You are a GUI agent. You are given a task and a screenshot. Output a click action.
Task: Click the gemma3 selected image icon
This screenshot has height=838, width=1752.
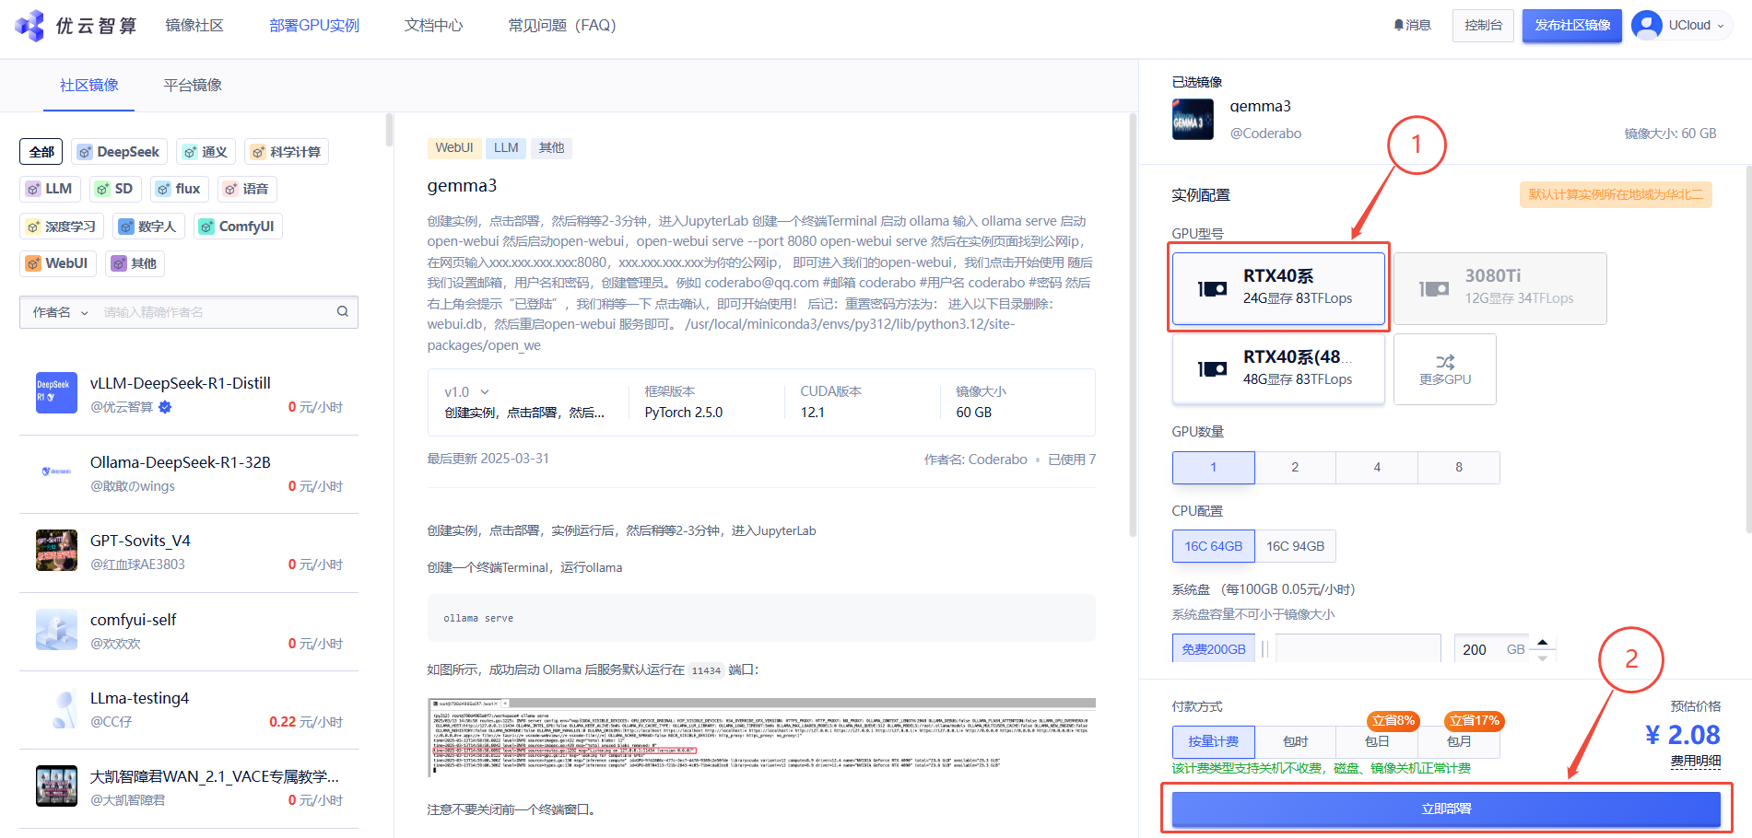[x=1193, y=120]
